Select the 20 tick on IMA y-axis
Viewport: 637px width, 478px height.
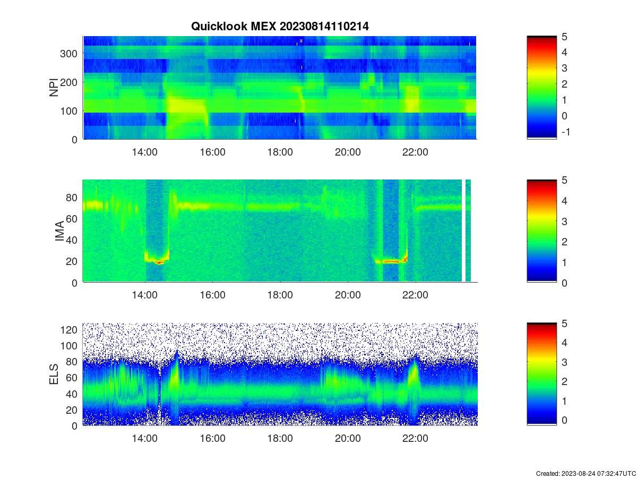click(x=73, y=261)
